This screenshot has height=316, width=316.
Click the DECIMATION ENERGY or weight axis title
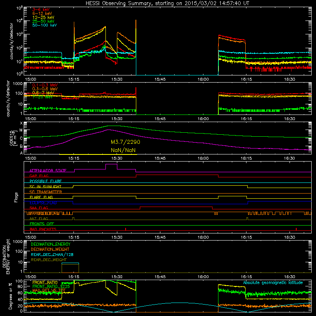[x=6, y=256]
